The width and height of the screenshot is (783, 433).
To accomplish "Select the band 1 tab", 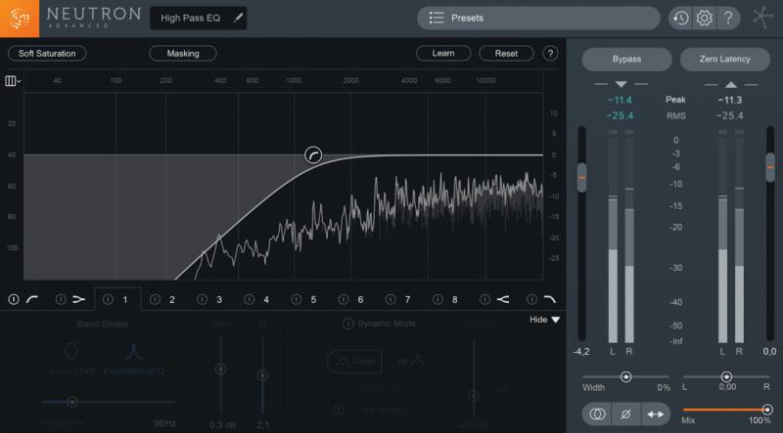I will pyautogui.click(x=117, y=299).
